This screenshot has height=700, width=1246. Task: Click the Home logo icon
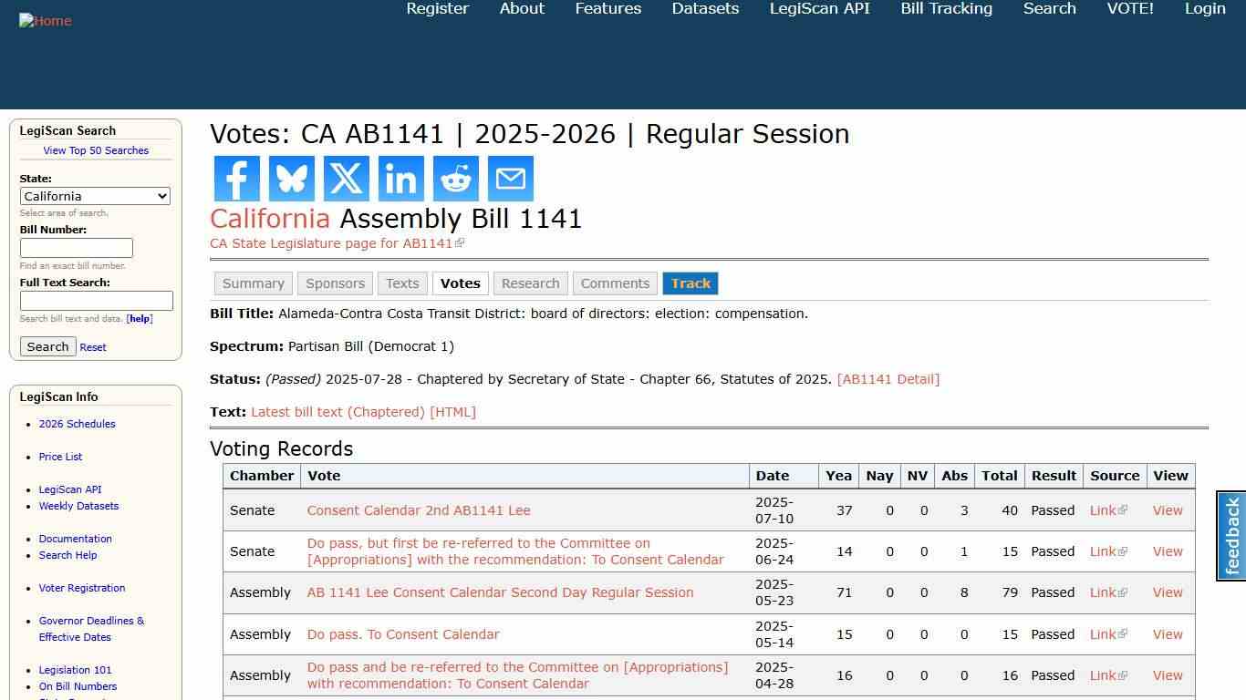pos(45,20)
